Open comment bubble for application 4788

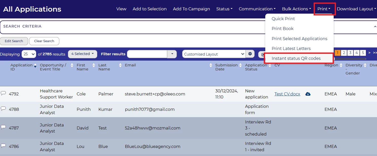3,109
